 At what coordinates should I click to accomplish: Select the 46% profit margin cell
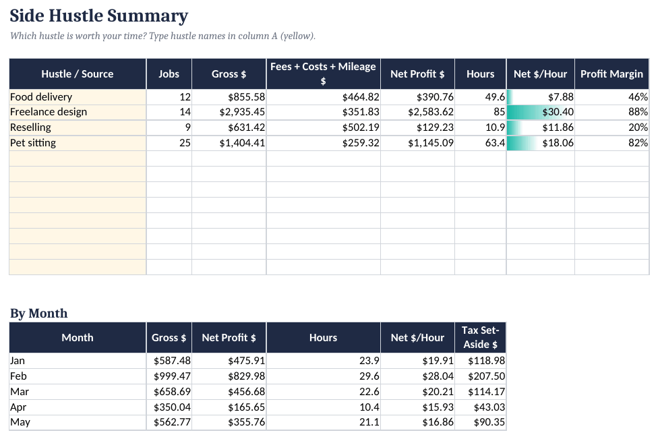pos(612,97)
